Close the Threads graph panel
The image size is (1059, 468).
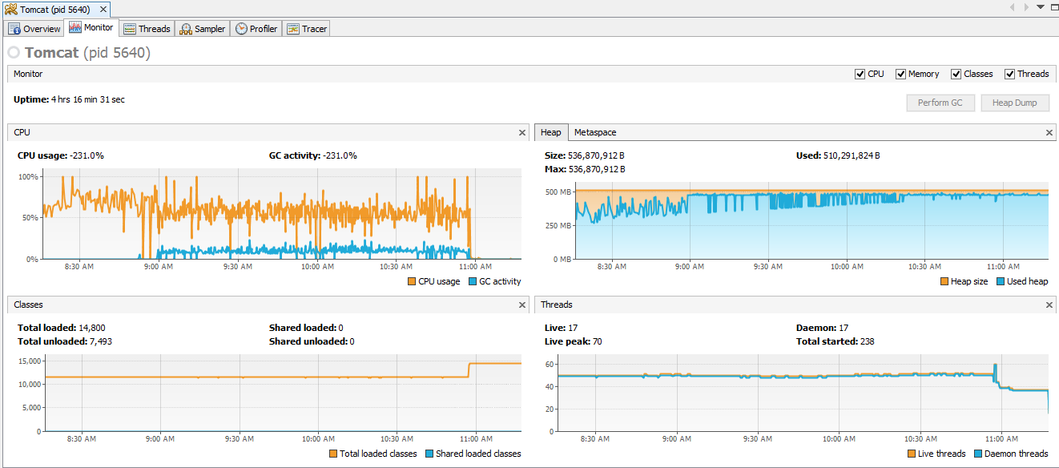pos(1050,305)
